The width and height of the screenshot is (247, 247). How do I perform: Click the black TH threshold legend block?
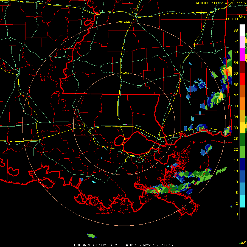pos(242,214)
